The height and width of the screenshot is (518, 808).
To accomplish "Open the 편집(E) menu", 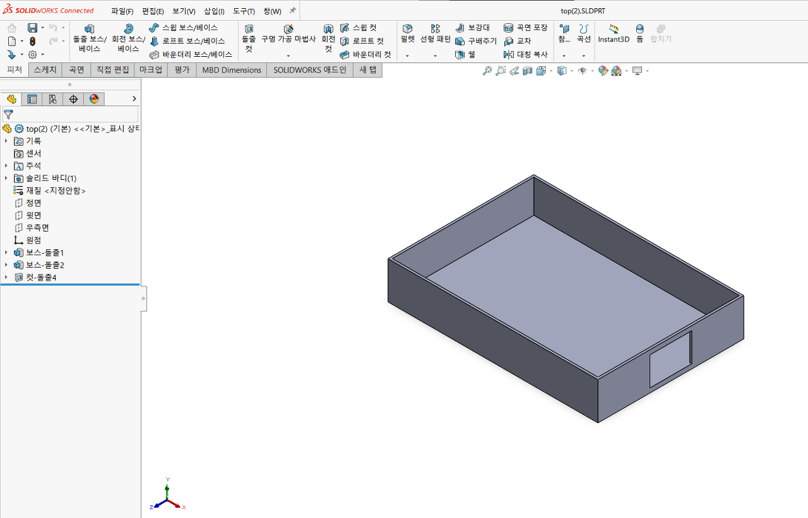I will [153, 11].
